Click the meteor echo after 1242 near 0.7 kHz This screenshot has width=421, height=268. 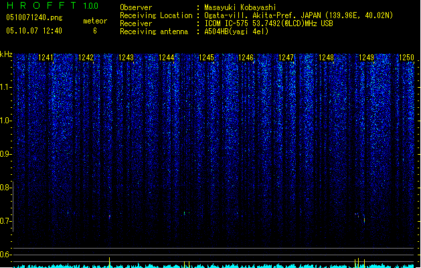point(110,216)
